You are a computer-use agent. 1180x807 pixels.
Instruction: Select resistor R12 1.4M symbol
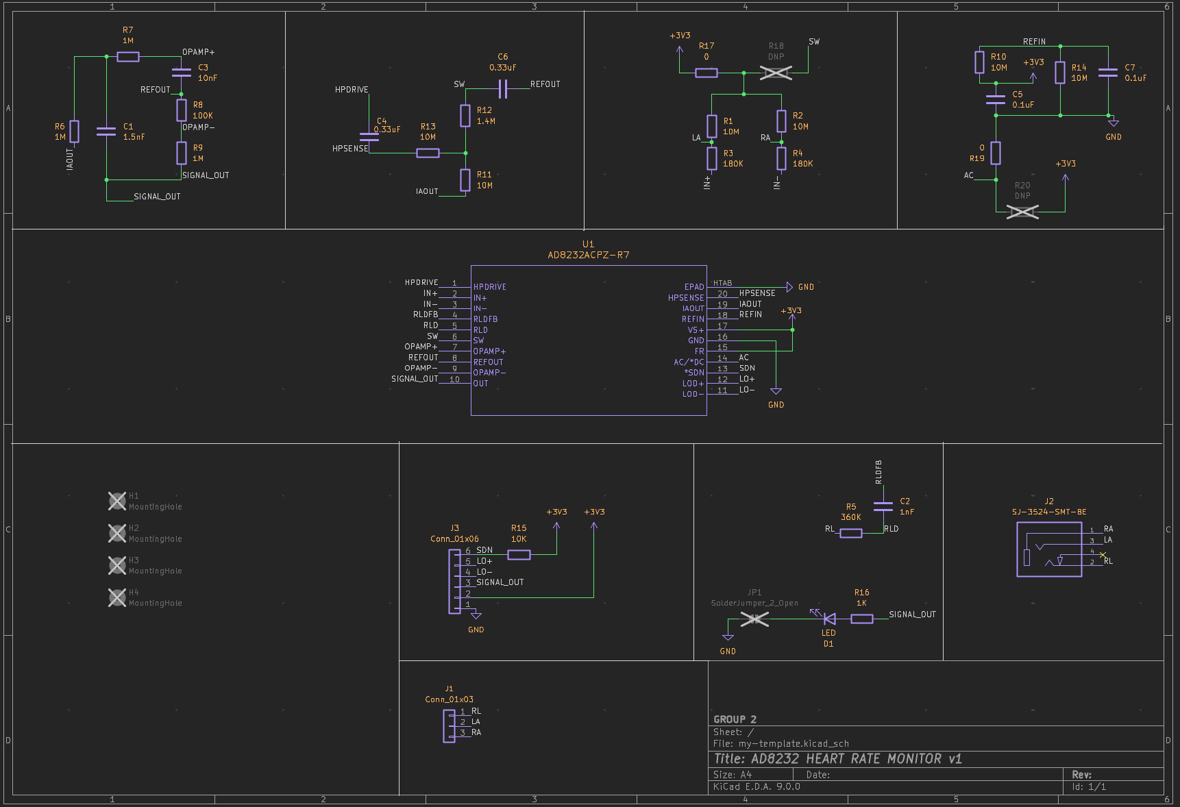pos(465,116)
